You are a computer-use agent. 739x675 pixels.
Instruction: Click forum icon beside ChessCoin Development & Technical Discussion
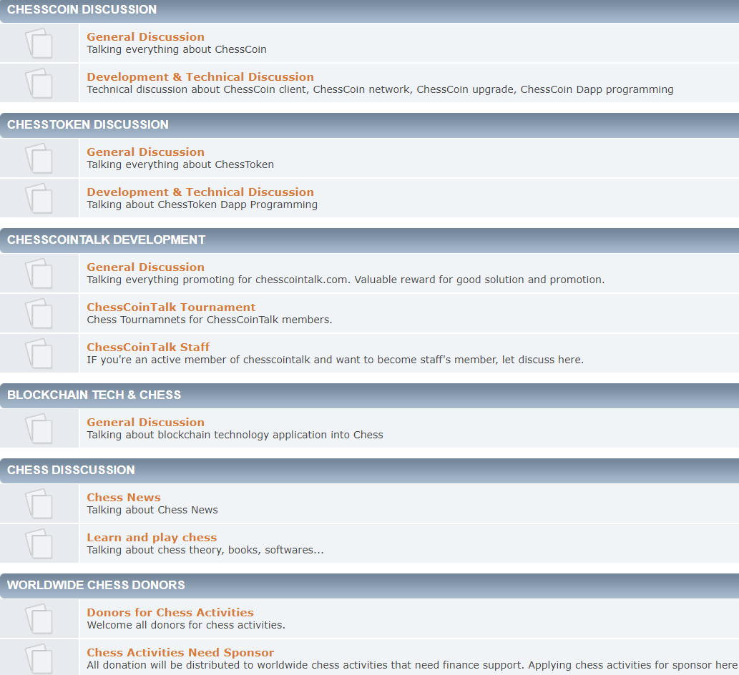39,83
